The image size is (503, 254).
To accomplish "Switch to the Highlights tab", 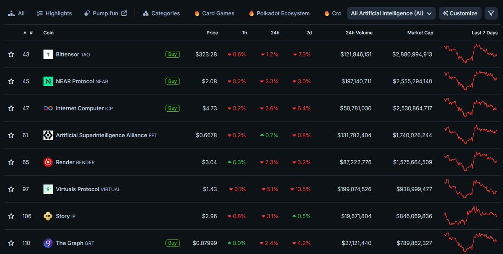I will [54, 13].
